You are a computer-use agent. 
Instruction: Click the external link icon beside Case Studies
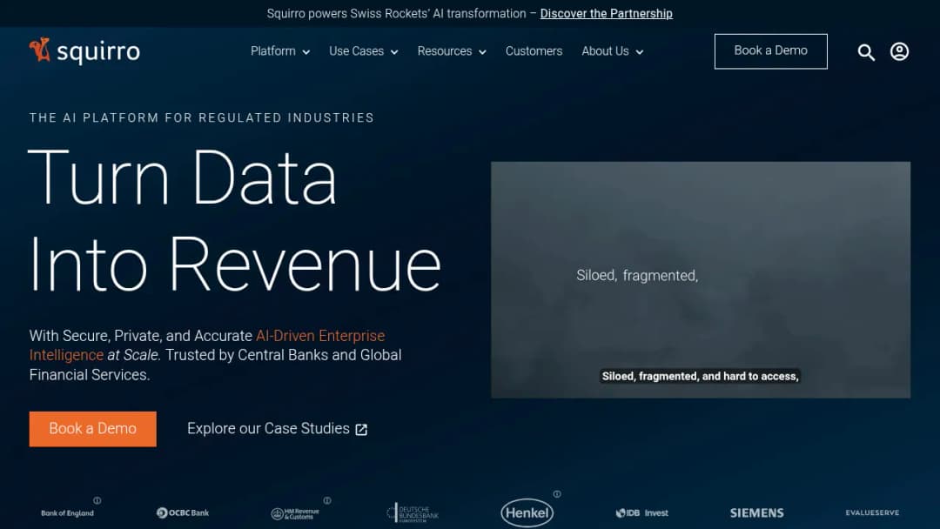point(361,430)
